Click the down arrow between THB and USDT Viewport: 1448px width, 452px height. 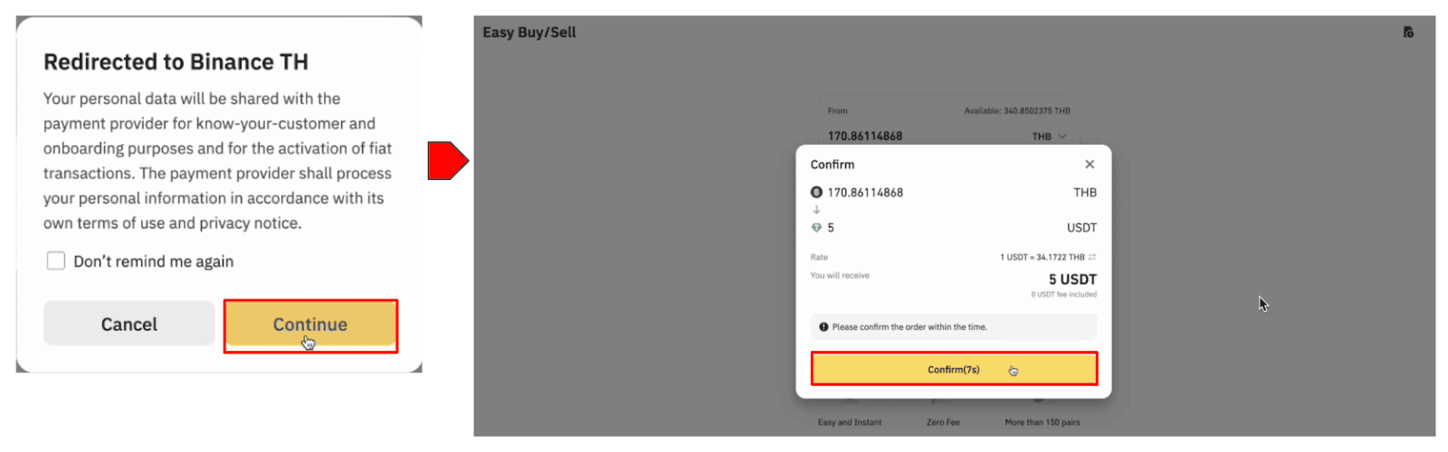(x=816, y=210)
